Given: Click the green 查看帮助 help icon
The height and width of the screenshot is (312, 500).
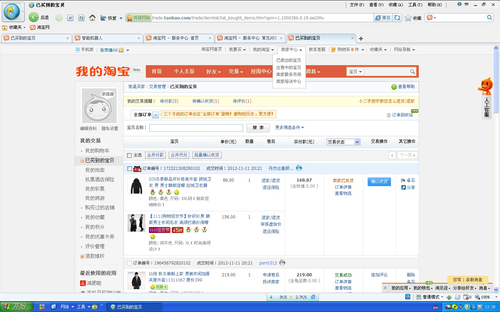Looking at the screenshot, I should point(394,87).
